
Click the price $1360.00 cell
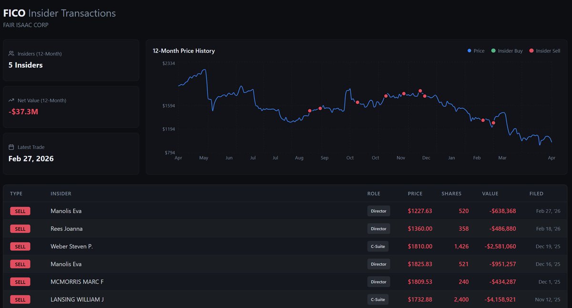click(420, 228)
